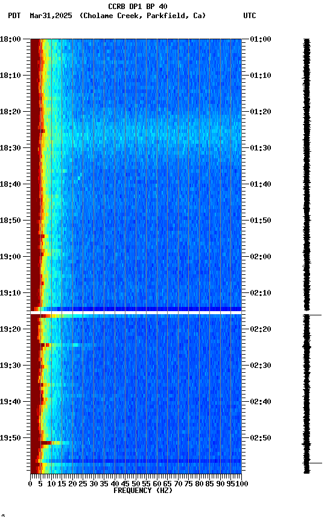Click the frequency axis label "60"
The width and height of the screenshot is (333, 522).
click(x=157, y=484)
